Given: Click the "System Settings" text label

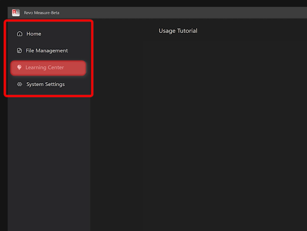Looking at the screenshot, I should click(x=45, y=84).
